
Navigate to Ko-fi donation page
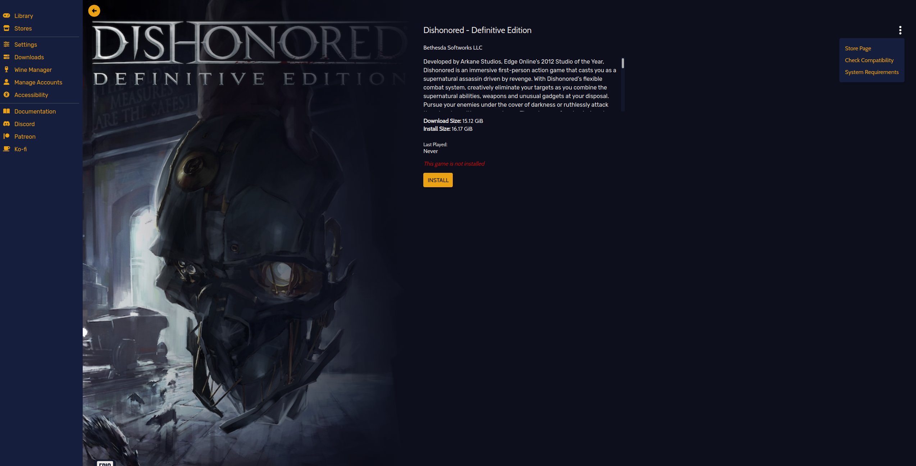20,149
